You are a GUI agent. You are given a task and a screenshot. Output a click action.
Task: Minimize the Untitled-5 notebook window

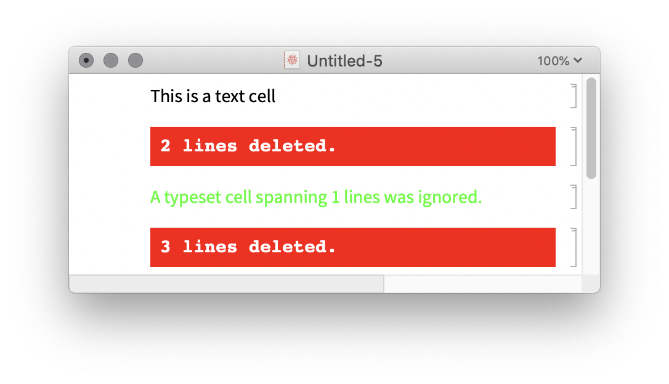pyautogui.click(x=111, y=60)
